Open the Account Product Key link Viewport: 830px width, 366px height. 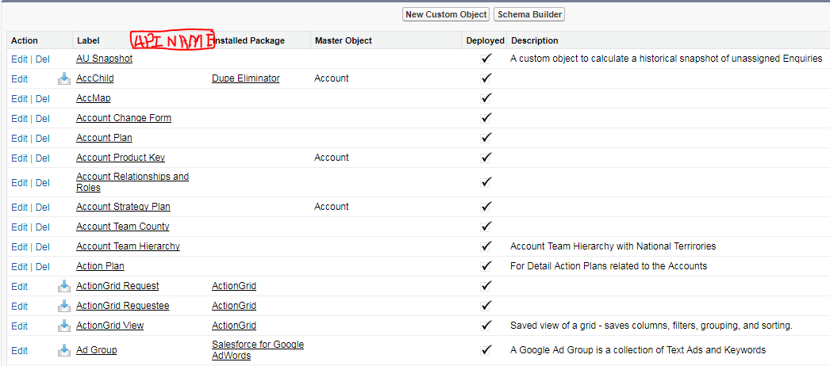tap(120, 158)
